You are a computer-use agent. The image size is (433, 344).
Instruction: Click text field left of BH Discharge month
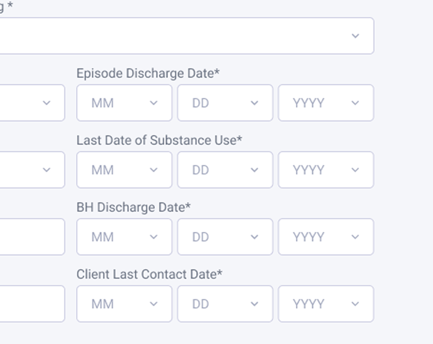pos(31,237)
